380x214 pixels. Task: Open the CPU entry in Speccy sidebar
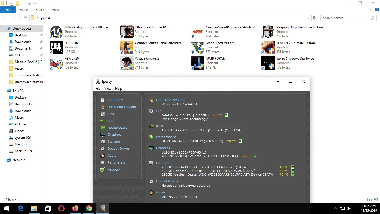tap(110, 114)
